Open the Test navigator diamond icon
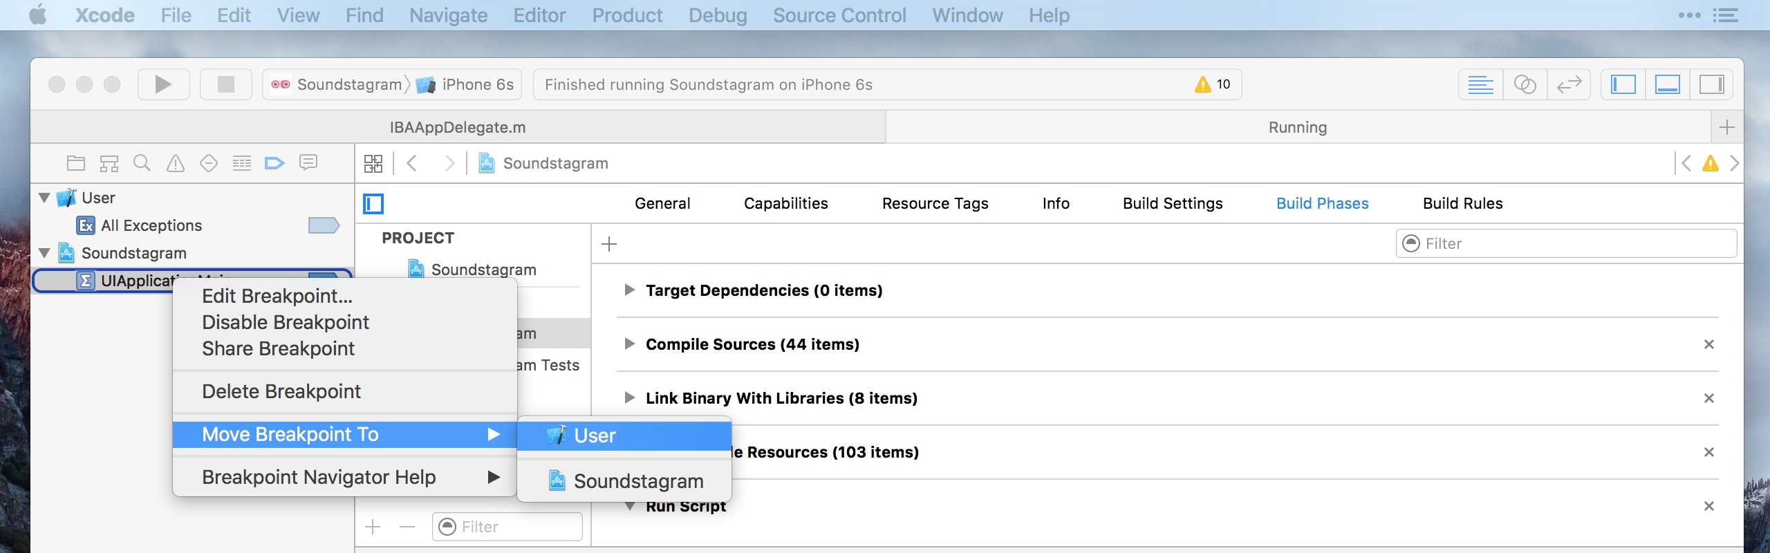 pyautogui.click(x=208, y=163)
